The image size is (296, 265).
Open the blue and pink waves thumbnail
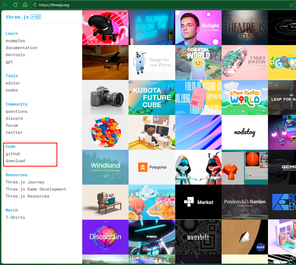point(198,132)
